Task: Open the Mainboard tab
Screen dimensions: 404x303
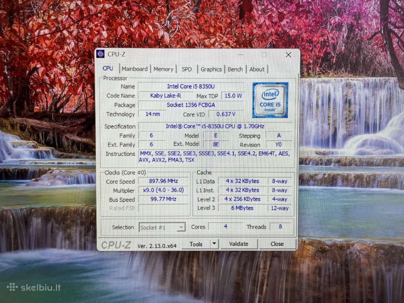Action: point(135,69)
